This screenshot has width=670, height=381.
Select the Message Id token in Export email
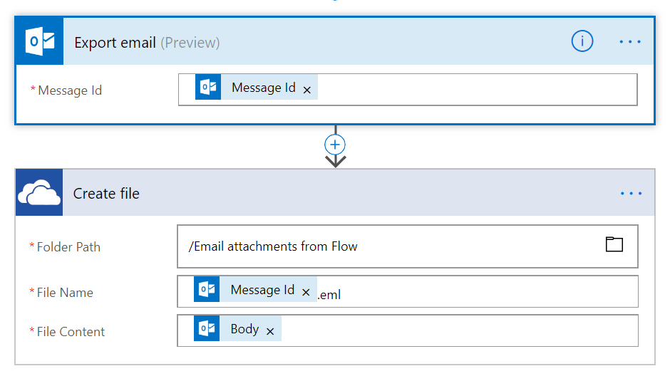[263, 88]
